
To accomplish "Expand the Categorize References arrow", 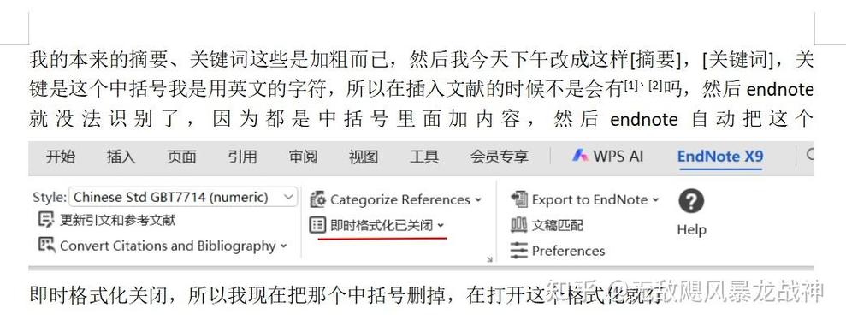I will pos(478,200).
